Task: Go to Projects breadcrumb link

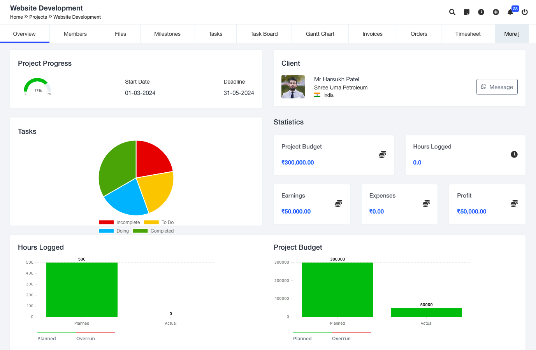Action: 38,17
